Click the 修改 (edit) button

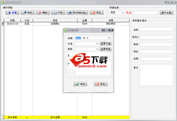(28, 13)
